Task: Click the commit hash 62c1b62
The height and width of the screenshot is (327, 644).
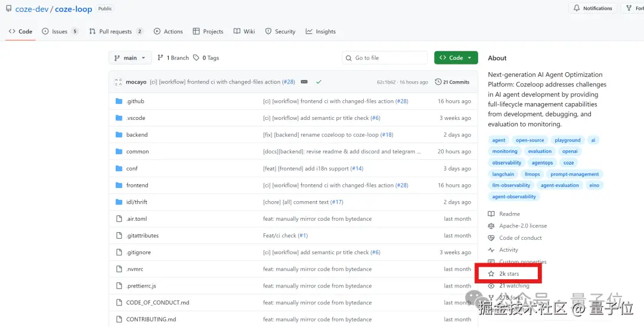Action: tap(386, 82)
